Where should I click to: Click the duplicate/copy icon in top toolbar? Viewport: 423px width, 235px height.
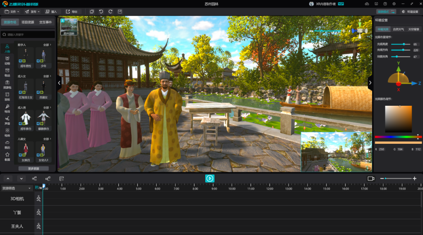(x=92, y=12)
